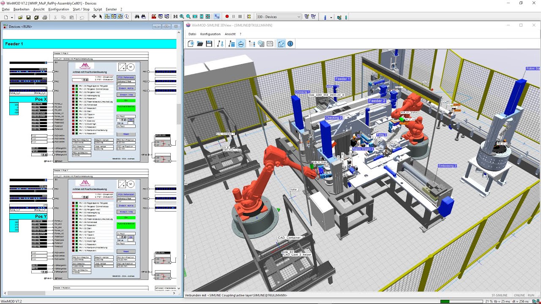Click the blue info icon in main toolbar
Screen dimensions: 541x304
pyautogui.click(x=325, y=17)
